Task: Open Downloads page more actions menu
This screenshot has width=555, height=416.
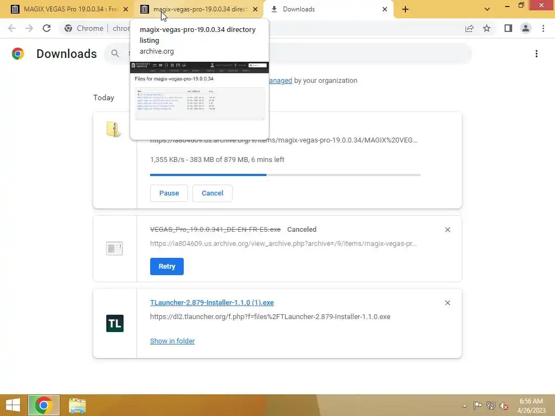Action: 537,54
